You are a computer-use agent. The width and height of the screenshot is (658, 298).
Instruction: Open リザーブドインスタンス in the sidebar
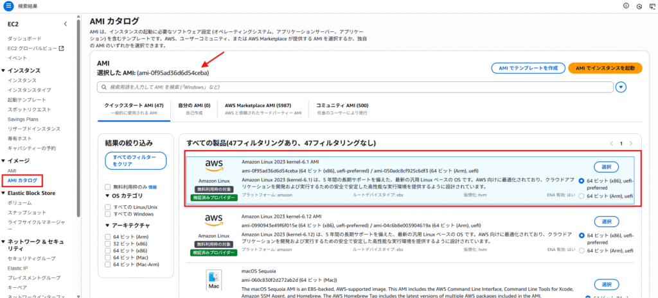[x=34, y=129]
